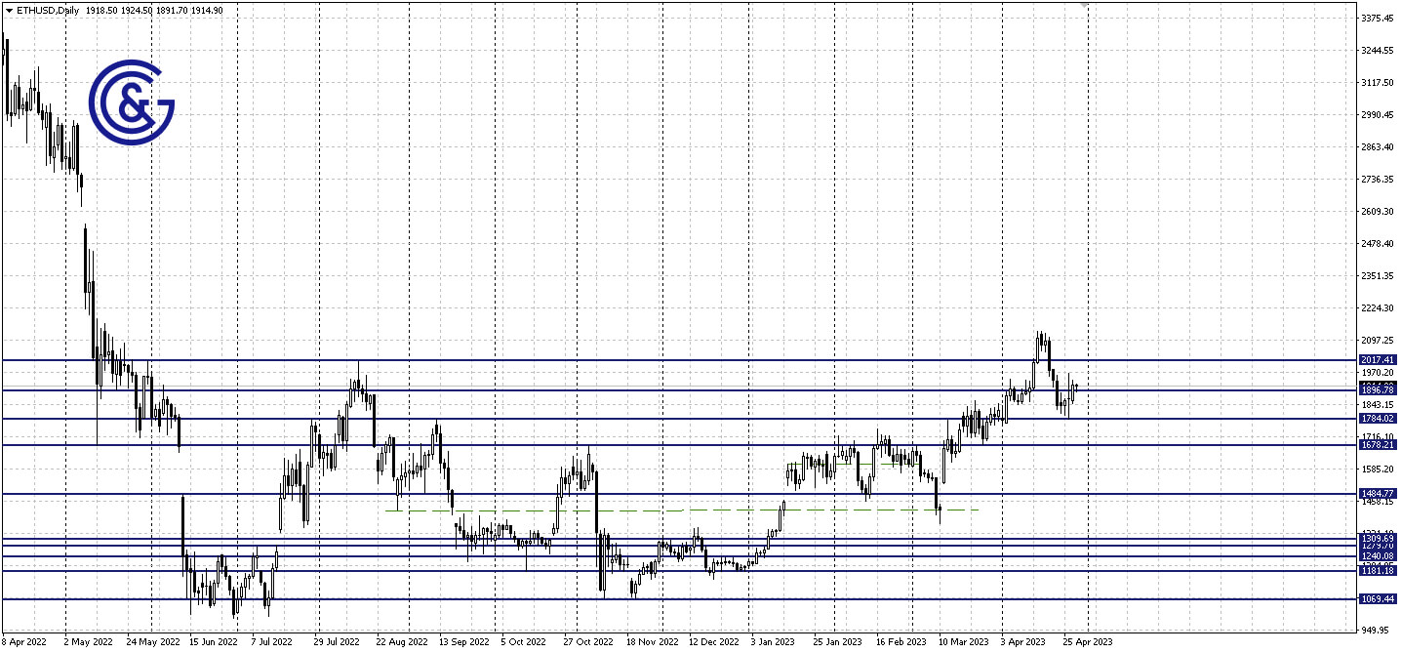Click the 25 Apr 2023 date label
This screenshot has height=653, width=1401.
coord(1088,642)
